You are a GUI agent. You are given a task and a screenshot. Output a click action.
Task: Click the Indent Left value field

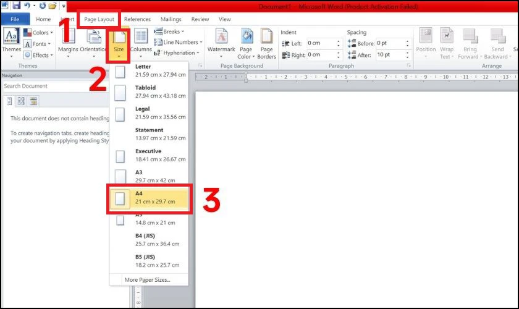click(x=321, y=43)
